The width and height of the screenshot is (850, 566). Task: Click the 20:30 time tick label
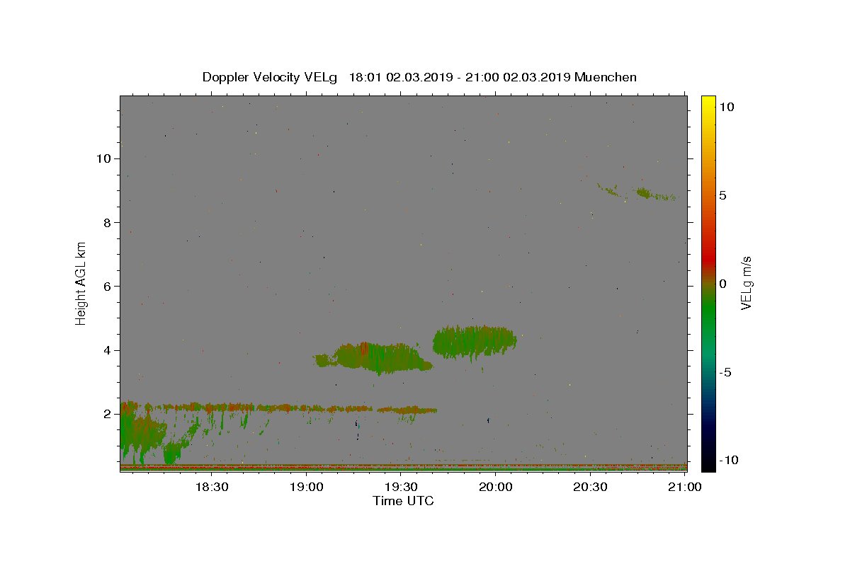tap(591, 487)
